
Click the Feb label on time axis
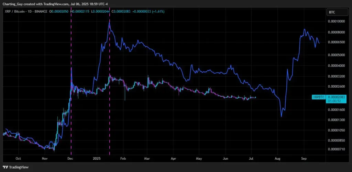tap(123, 159)
